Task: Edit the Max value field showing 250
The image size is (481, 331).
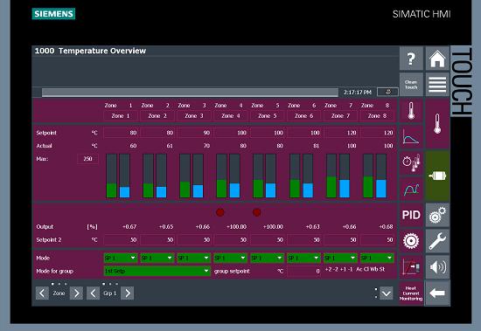Action: pos(87,159)
